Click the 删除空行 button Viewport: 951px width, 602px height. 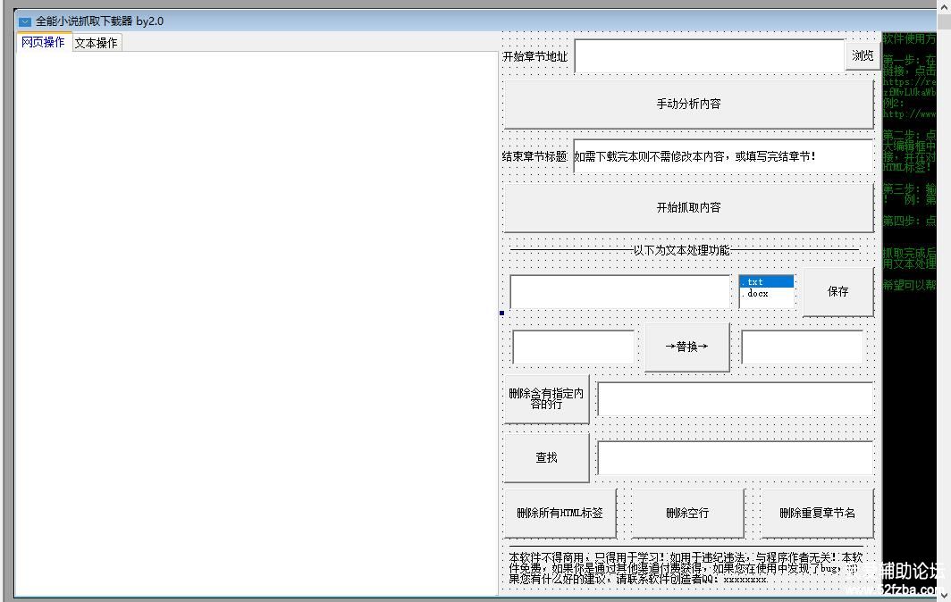tap(687, 514)
